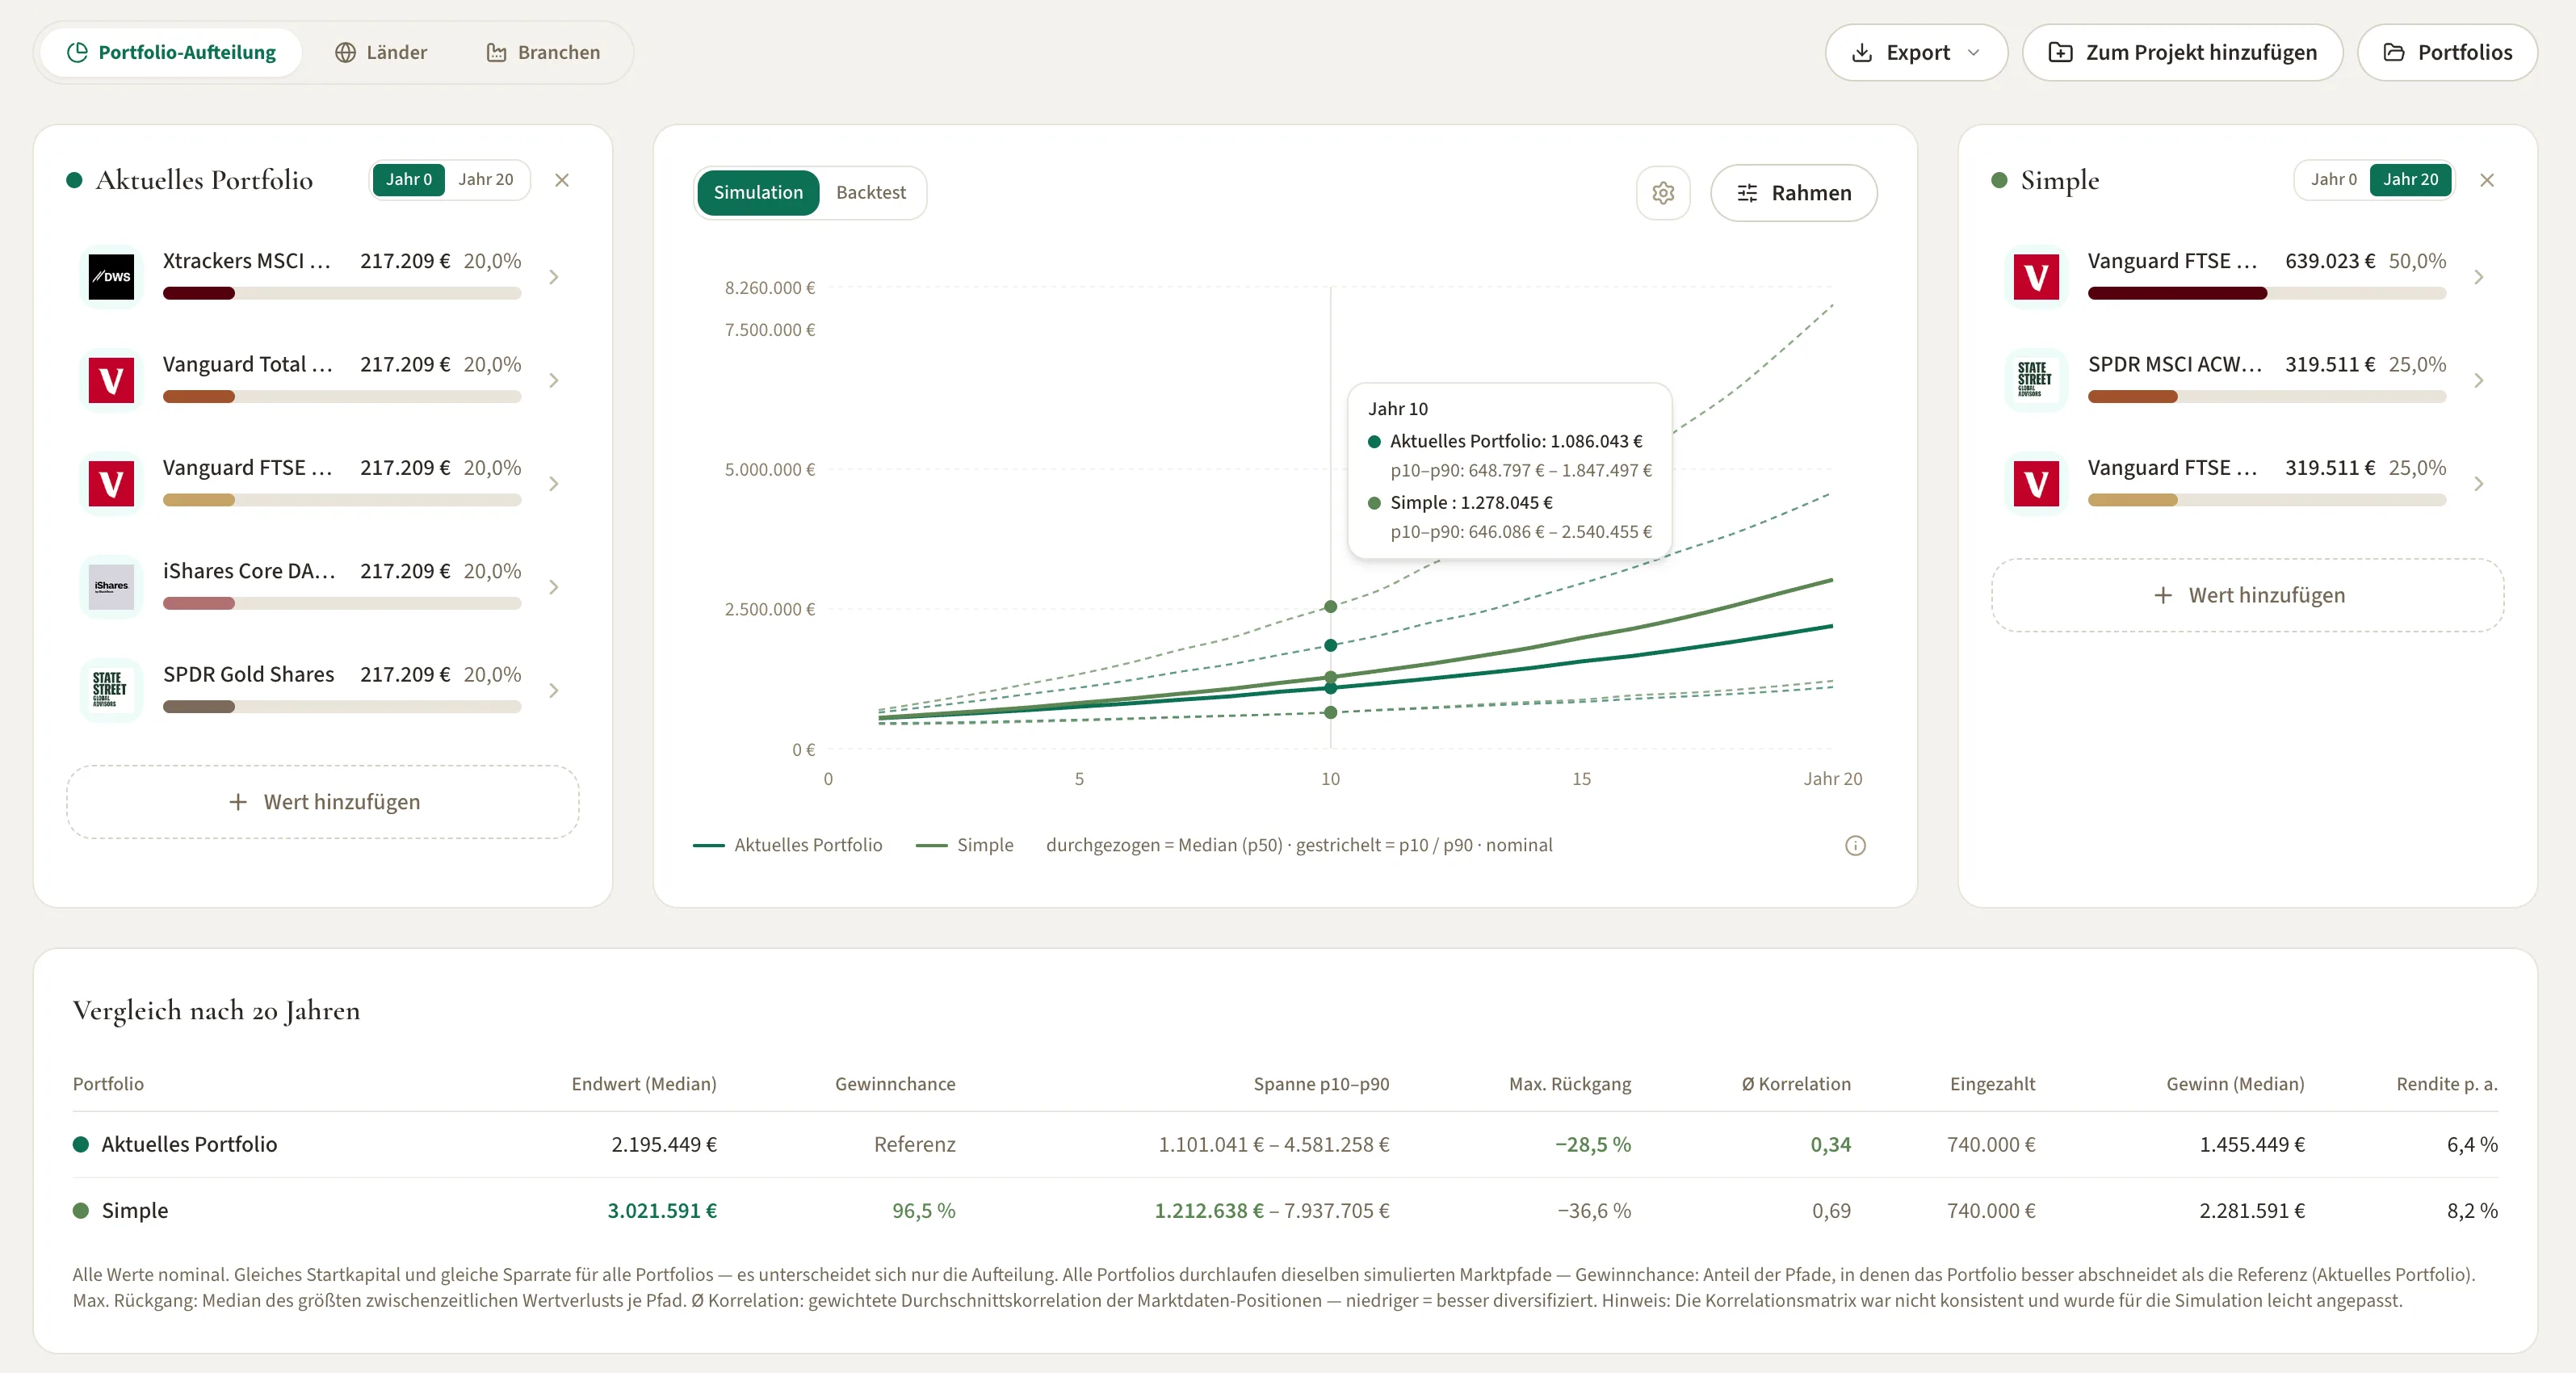Click the SPDR Gold Shares logo icon
The image size is (2576, 1373).
111,690
